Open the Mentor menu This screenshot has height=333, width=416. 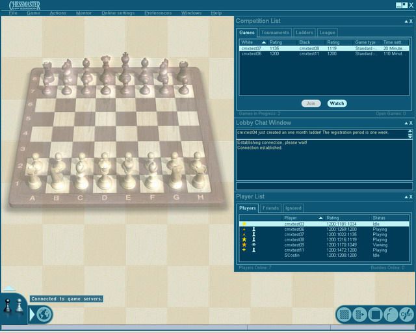click(83, 13)
